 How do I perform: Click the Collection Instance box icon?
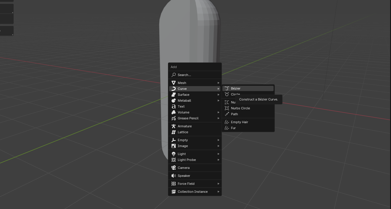coord(174,192)
